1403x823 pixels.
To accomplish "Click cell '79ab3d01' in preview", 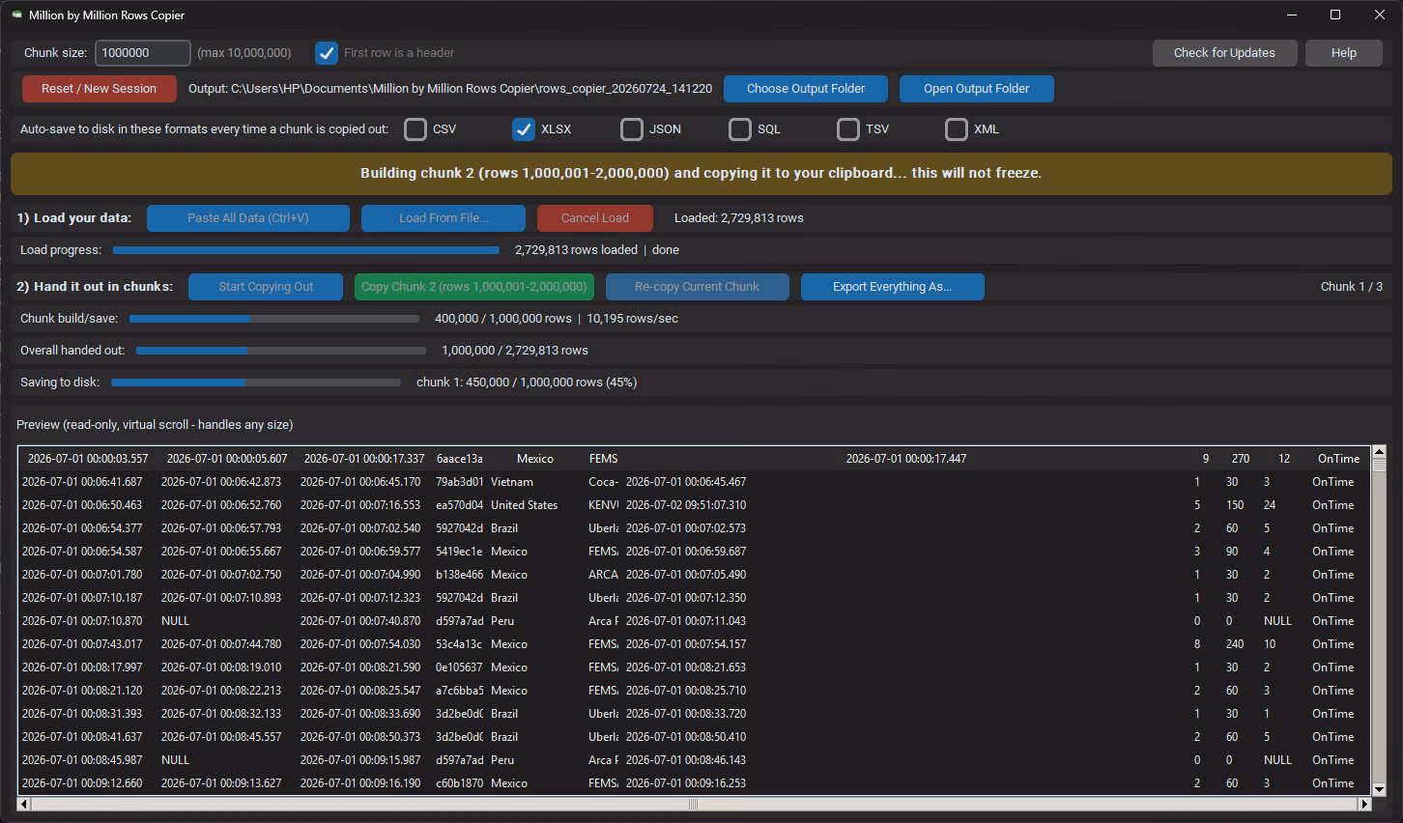I will coord(460,482).
